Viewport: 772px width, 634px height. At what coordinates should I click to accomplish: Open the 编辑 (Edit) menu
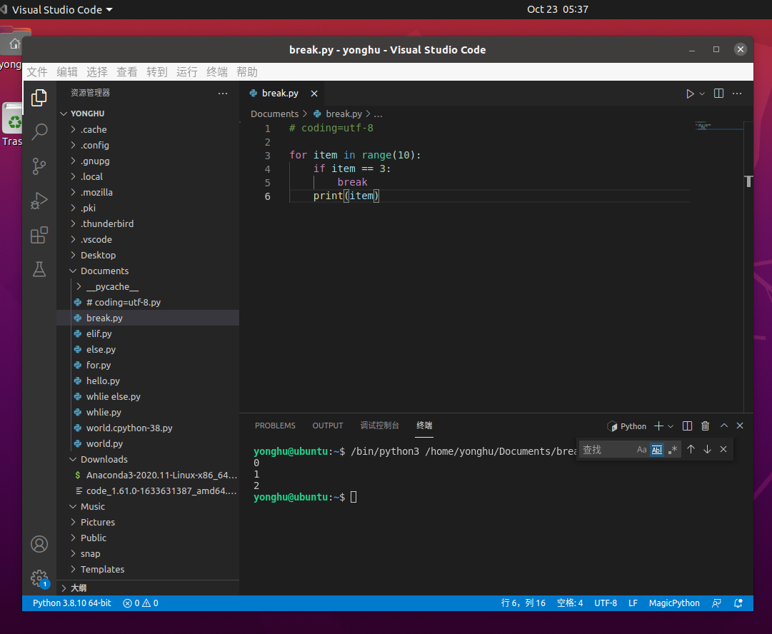67,72
